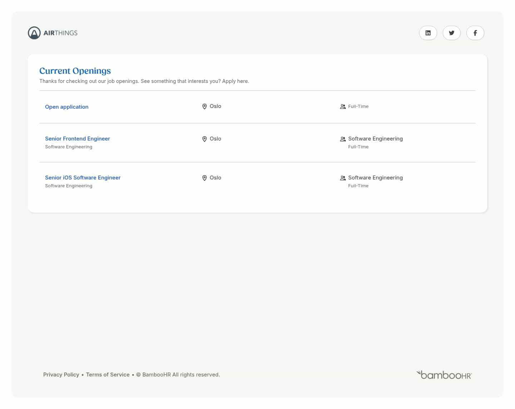
Task: Click the Current Openings heading
Action: [x=75, y=71]
